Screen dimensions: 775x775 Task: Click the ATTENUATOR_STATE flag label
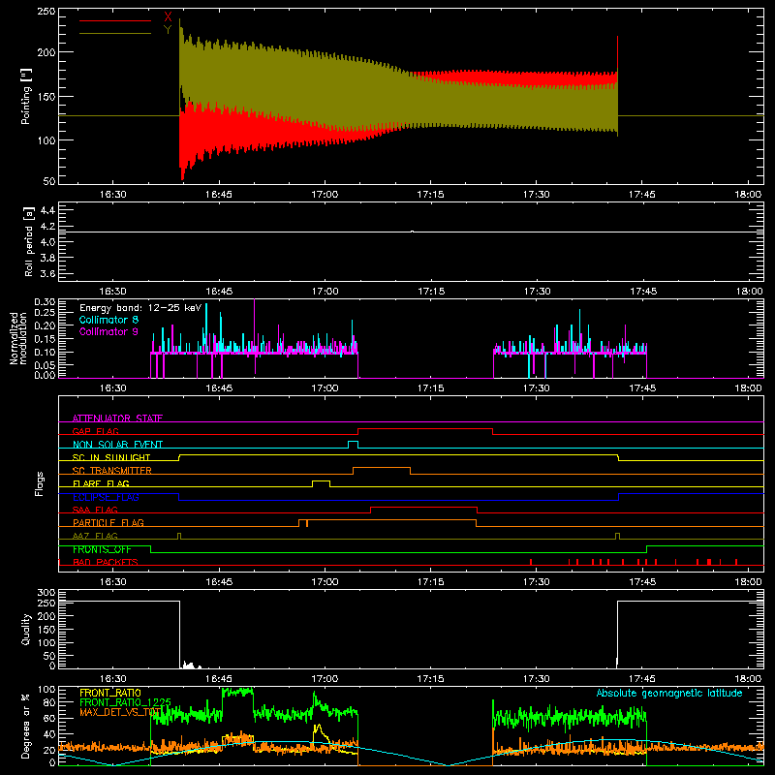117,418
